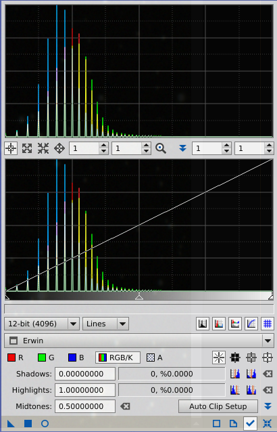The width and height of the screenshot is (277, 432).
Task: Expand section with arrow beside Auto Clip Setup
Action: (268, 406)
